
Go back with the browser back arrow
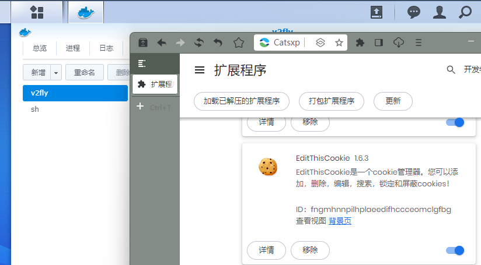pyautogui.click(x=162, y=43)
